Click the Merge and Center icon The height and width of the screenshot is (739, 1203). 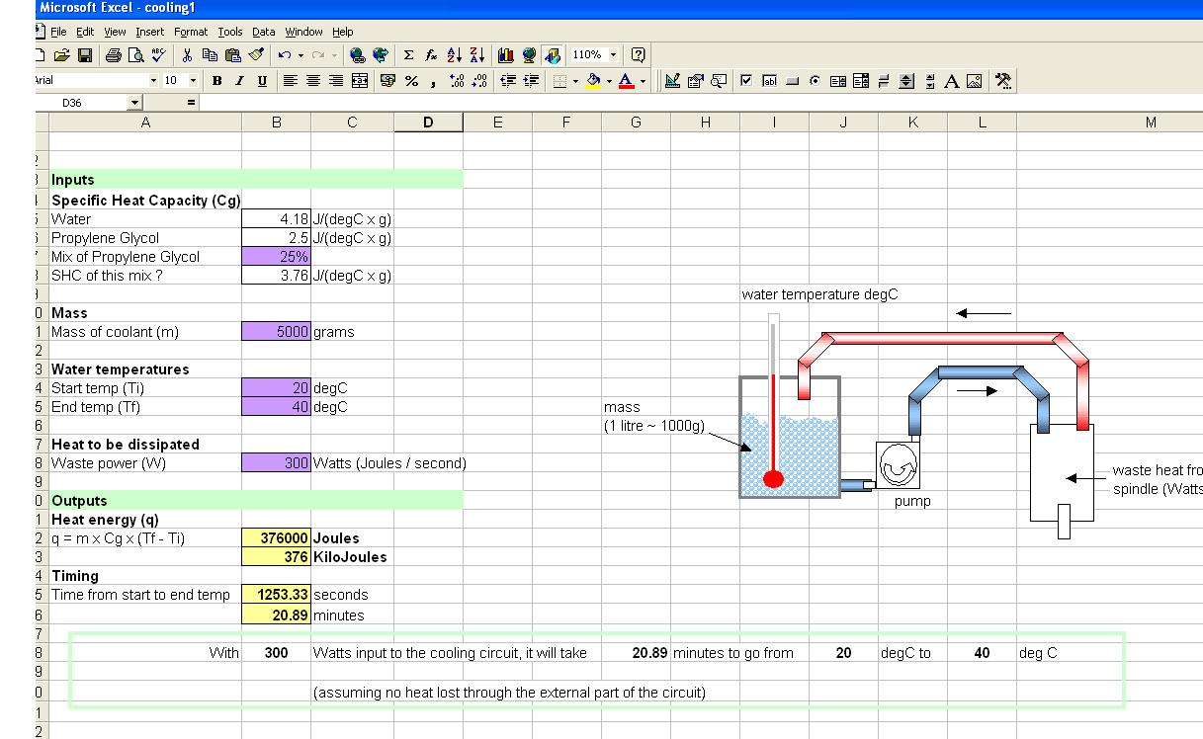362,81
